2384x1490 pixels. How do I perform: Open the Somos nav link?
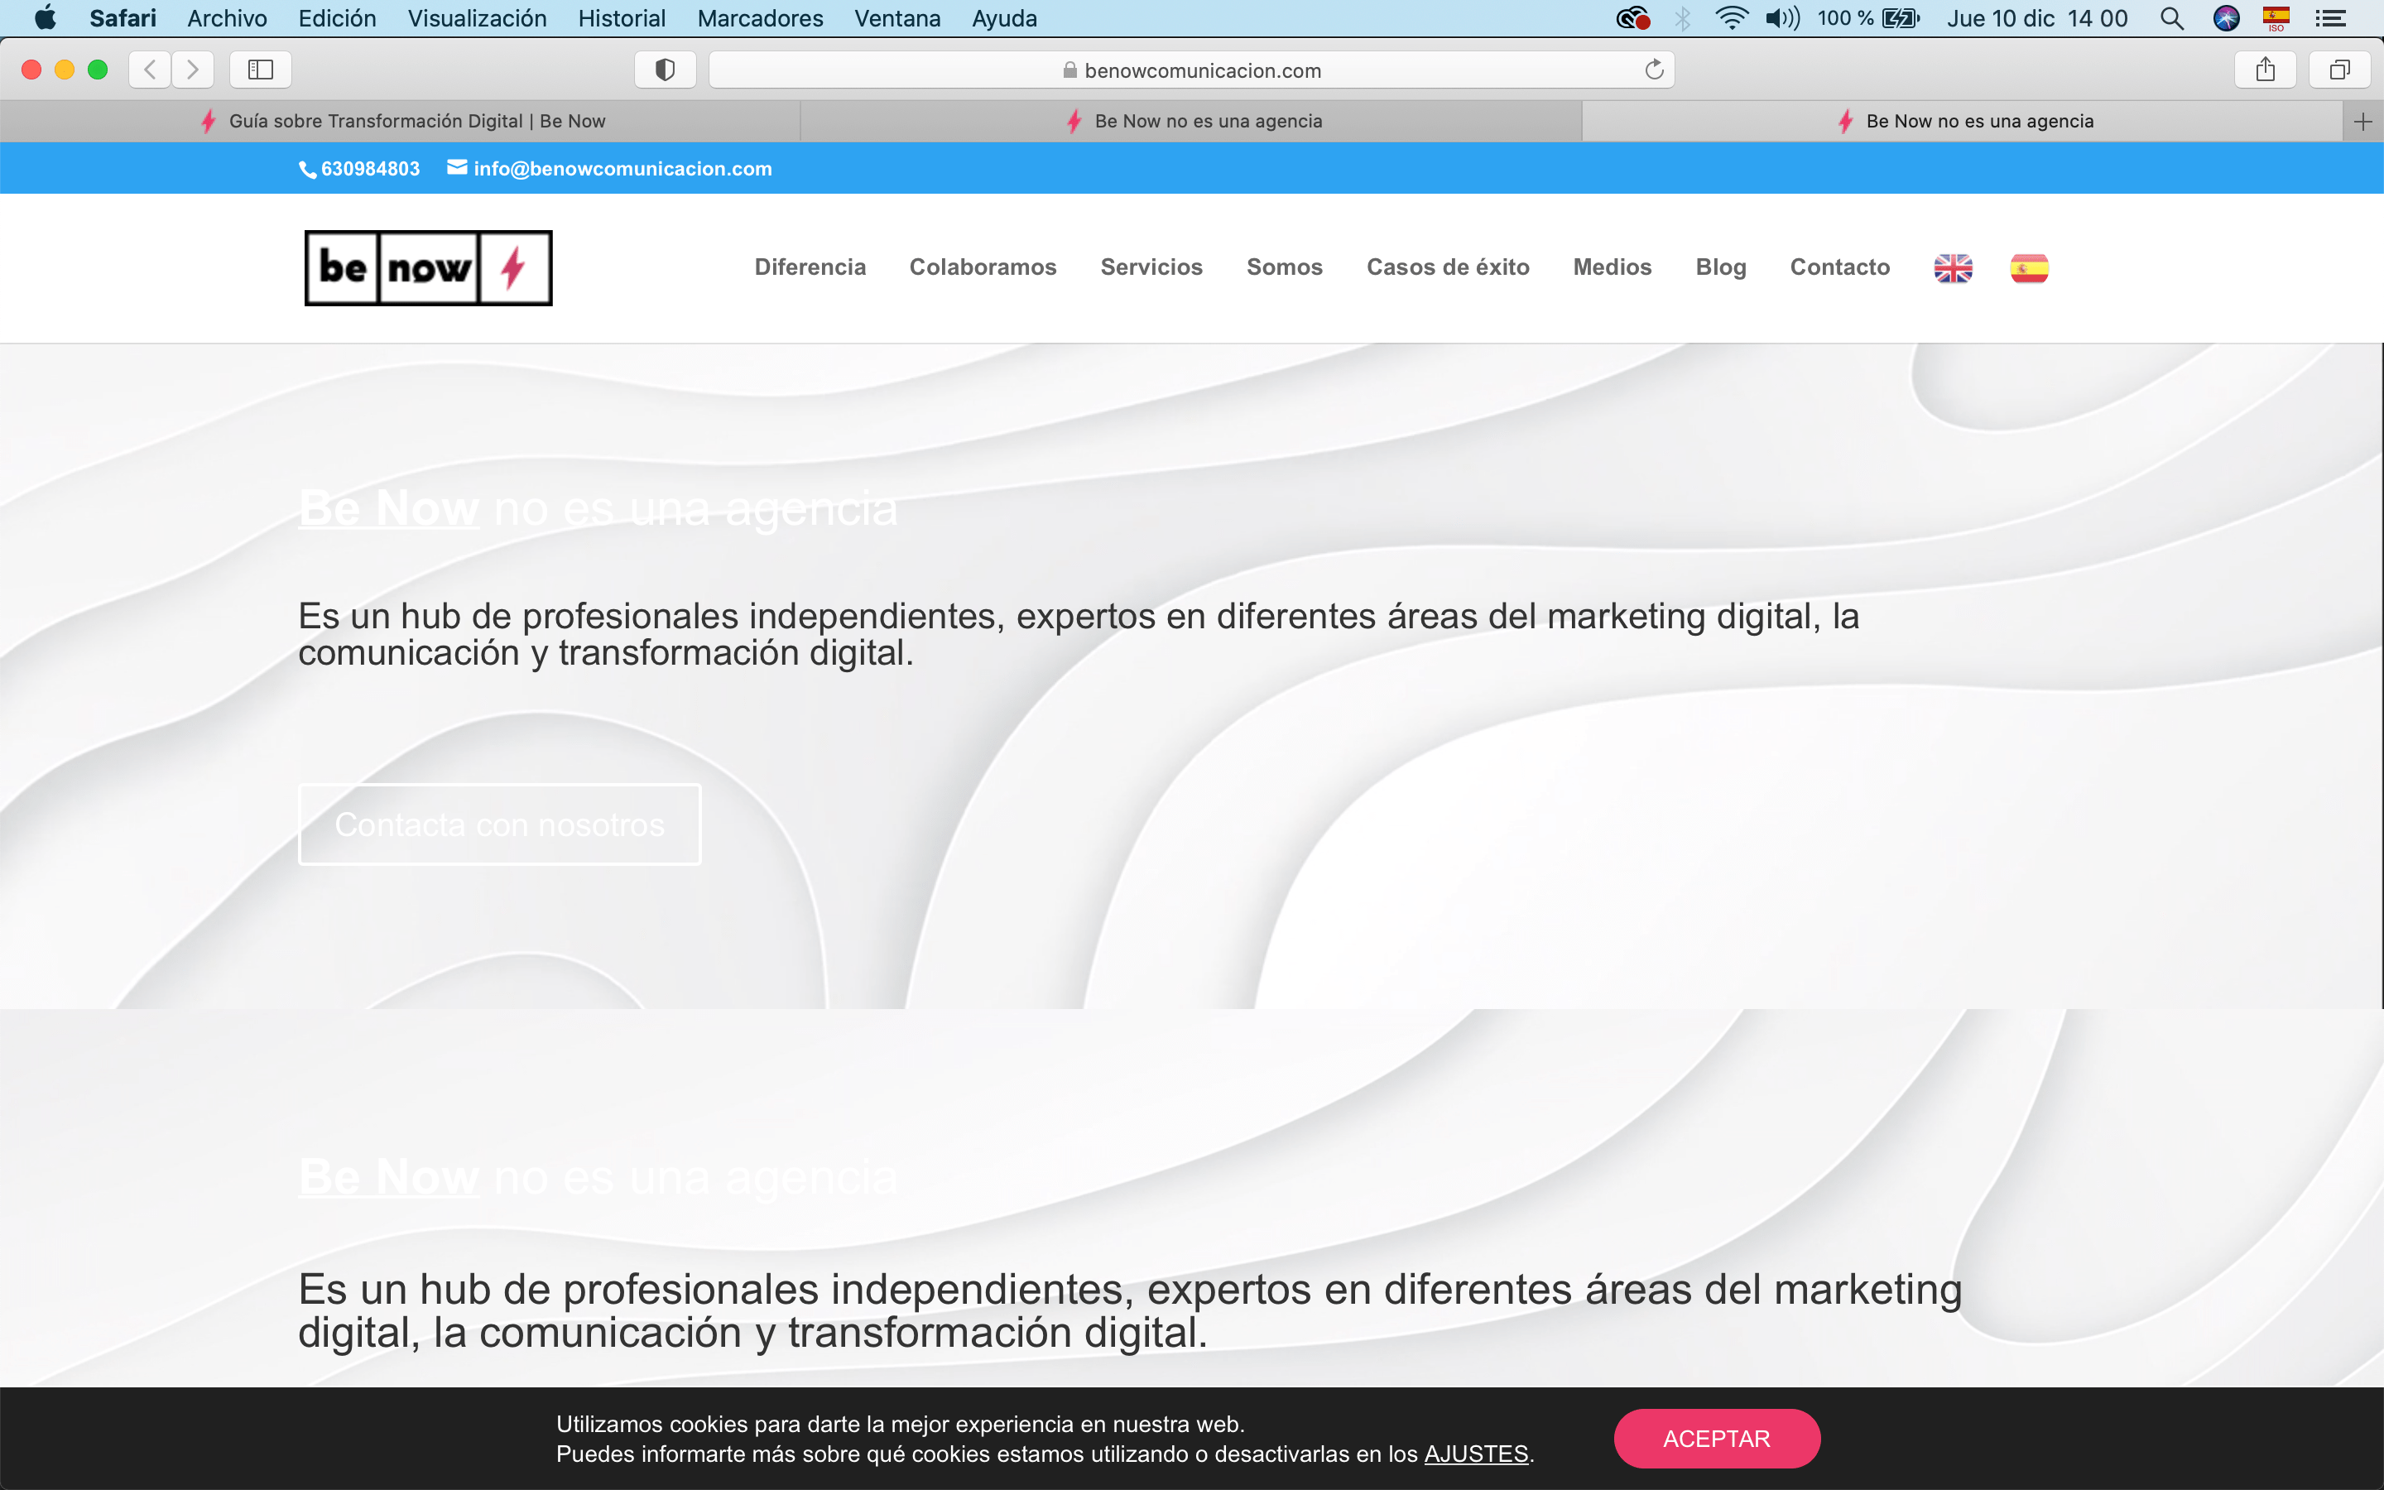click(1285, 267)
